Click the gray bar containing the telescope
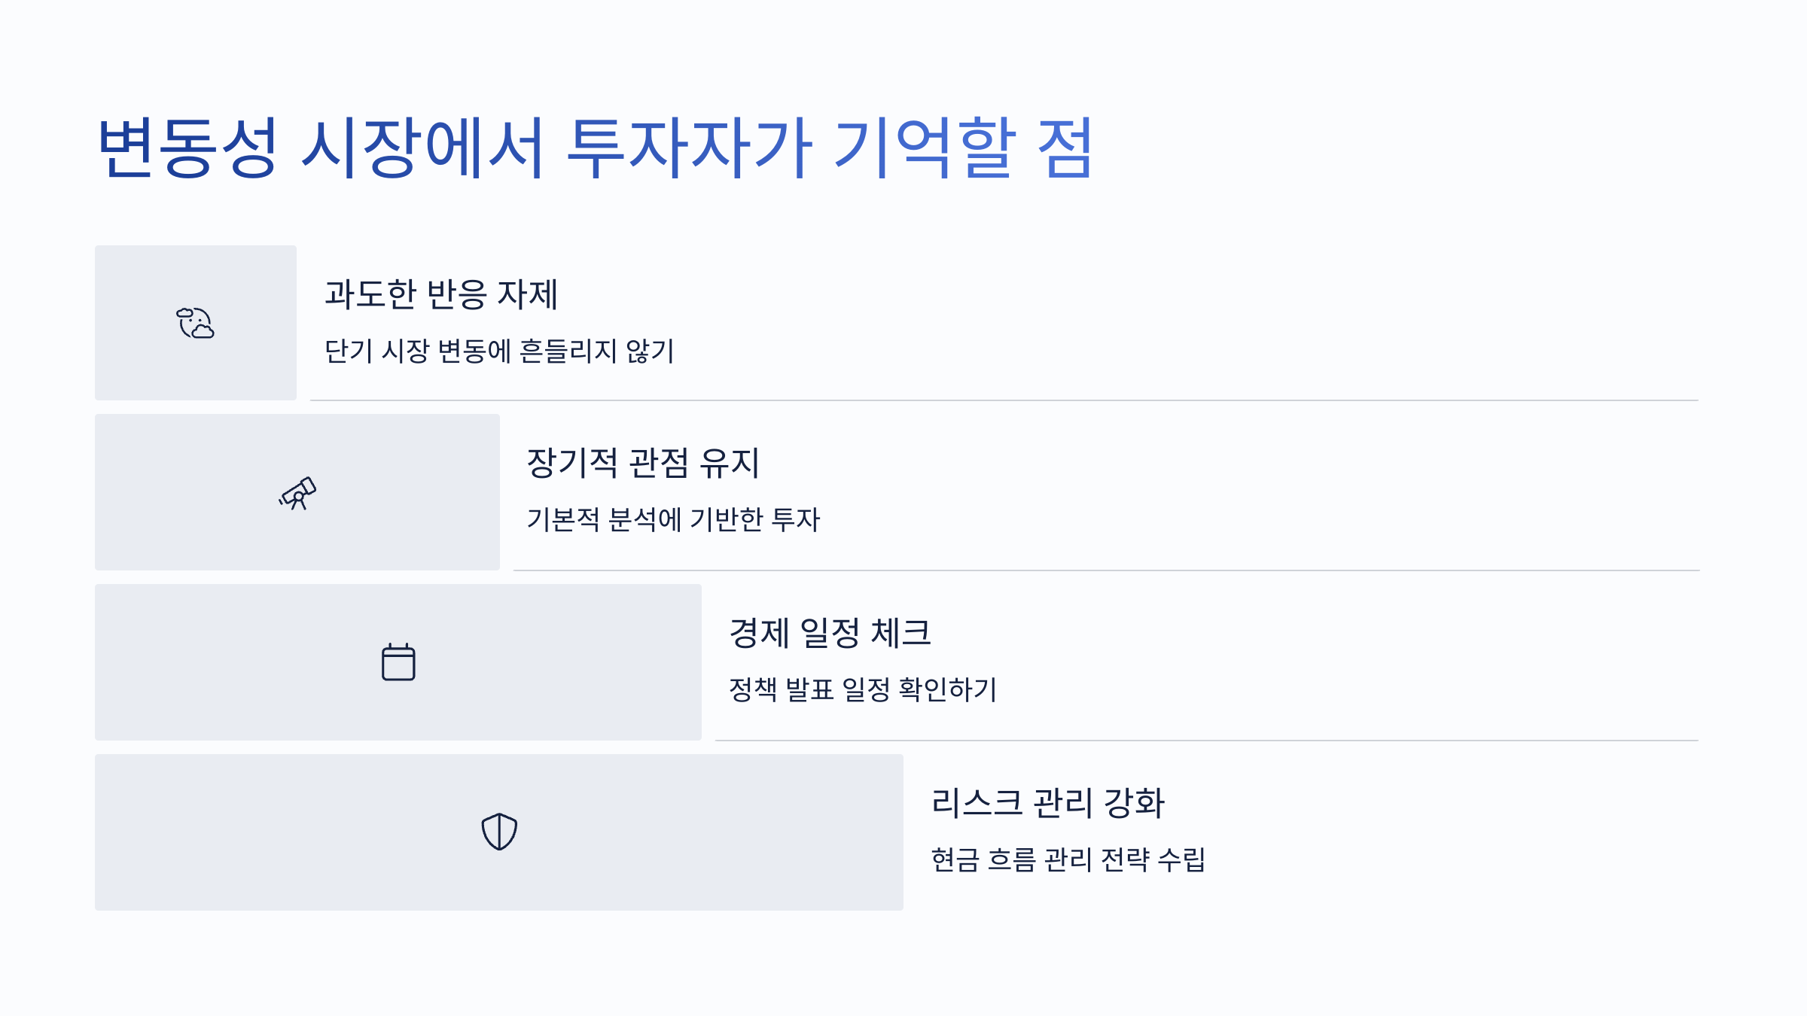This screenshot has height=1016, width=1807. (x=297, y=492)
